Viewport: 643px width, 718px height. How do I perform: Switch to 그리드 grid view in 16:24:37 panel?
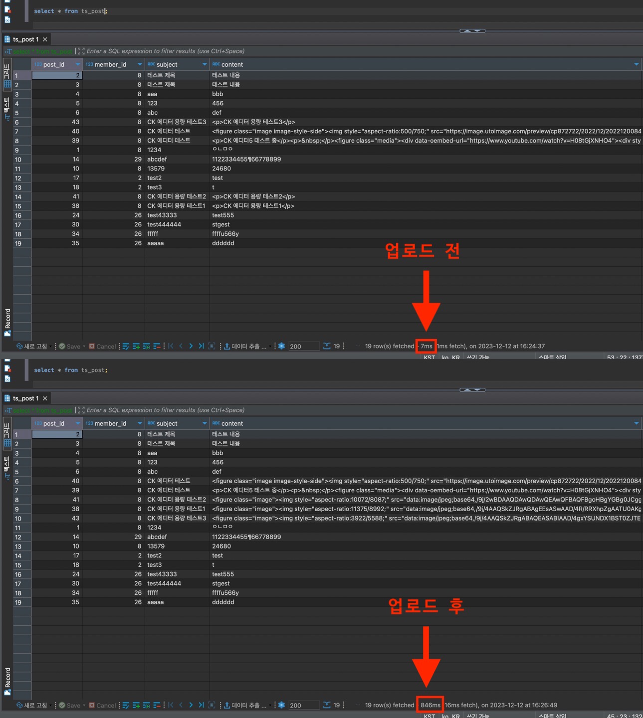[7, 74]
